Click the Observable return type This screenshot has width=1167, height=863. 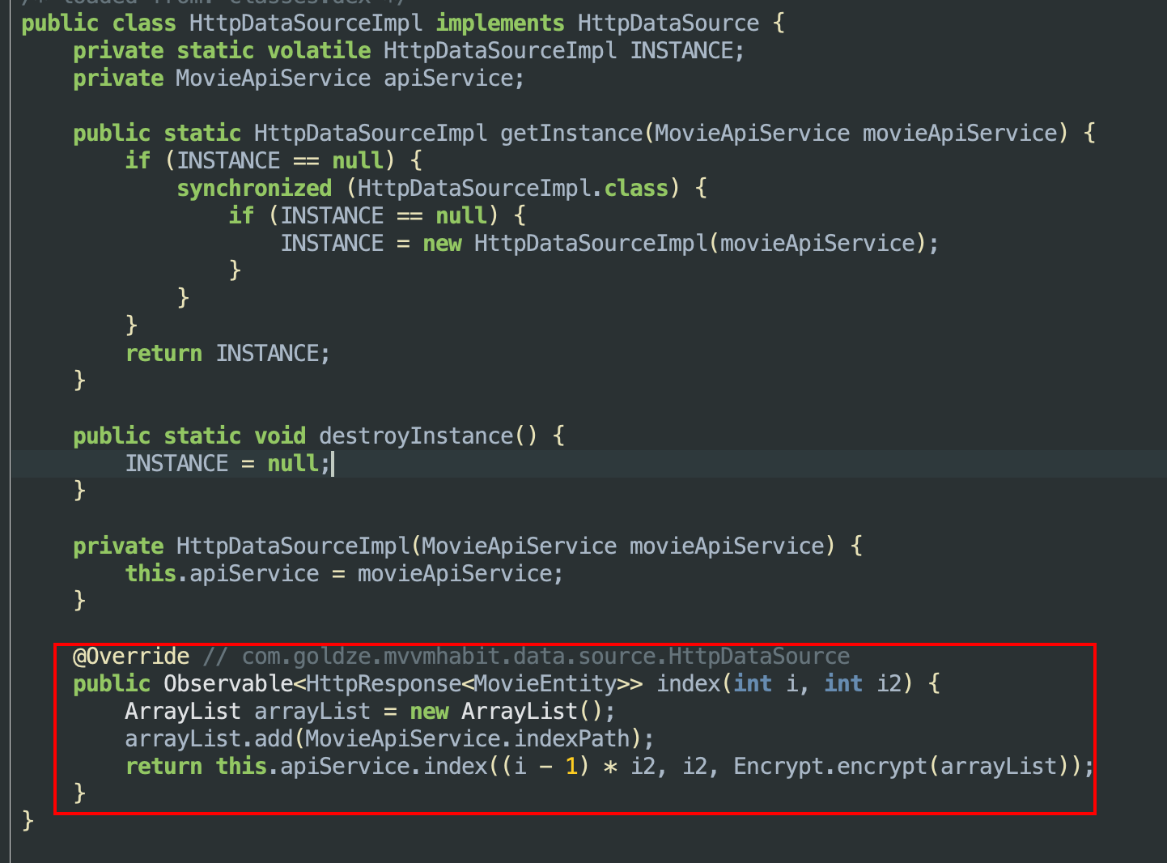coord(228,683)
